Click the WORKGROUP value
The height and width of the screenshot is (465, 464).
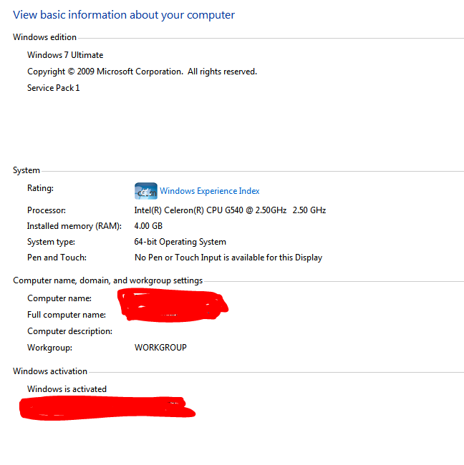click(160, 348)
